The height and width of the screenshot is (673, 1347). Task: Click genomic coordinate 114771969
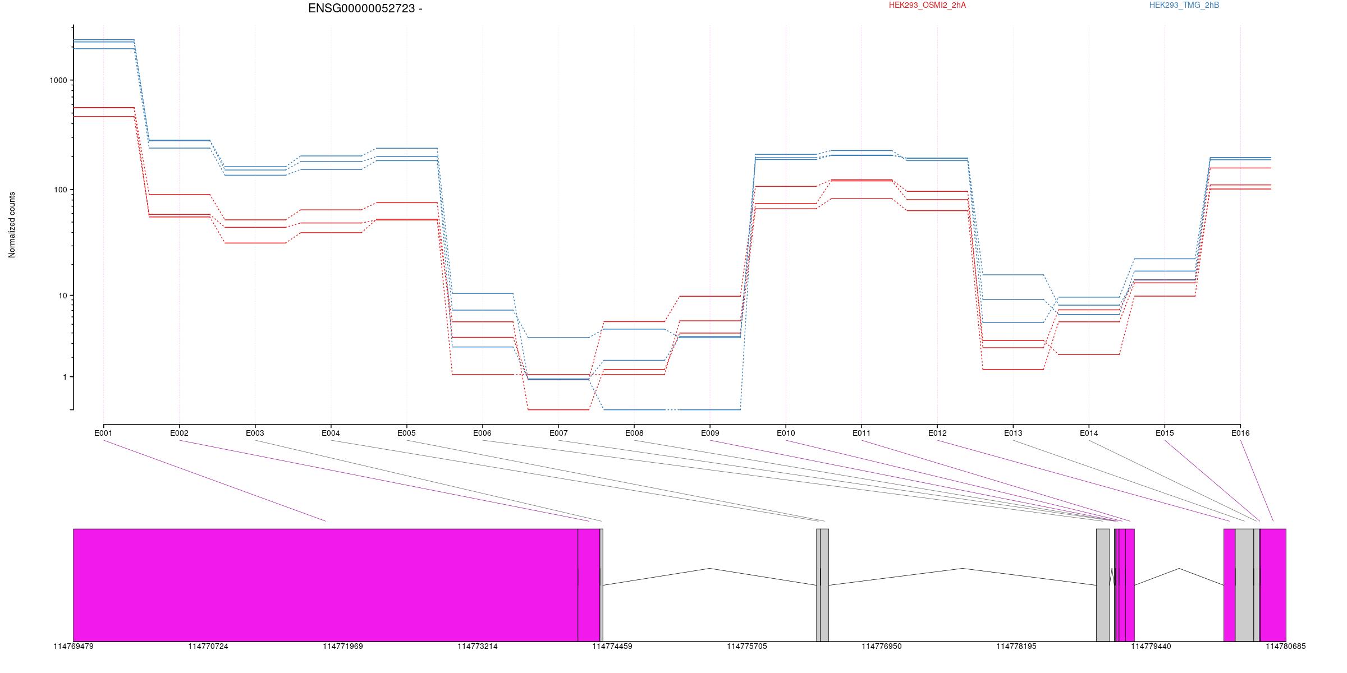[343, 646]
